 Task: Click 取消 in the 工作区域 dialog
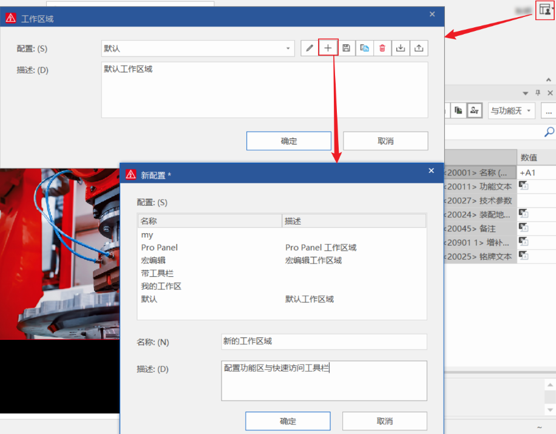coord(385,141)
